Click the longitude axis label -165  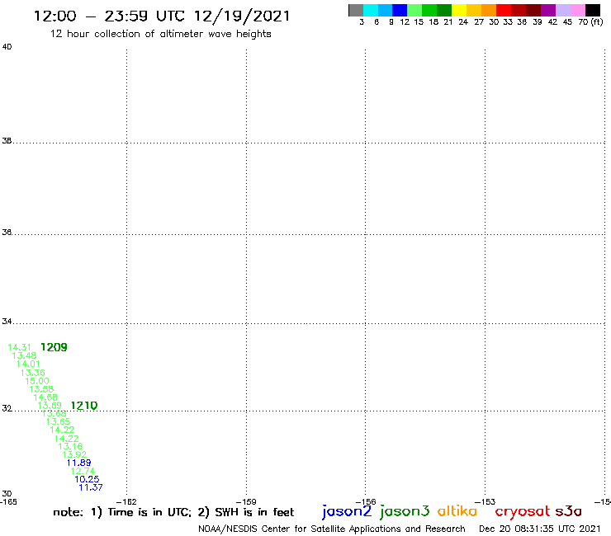[8, 501]
